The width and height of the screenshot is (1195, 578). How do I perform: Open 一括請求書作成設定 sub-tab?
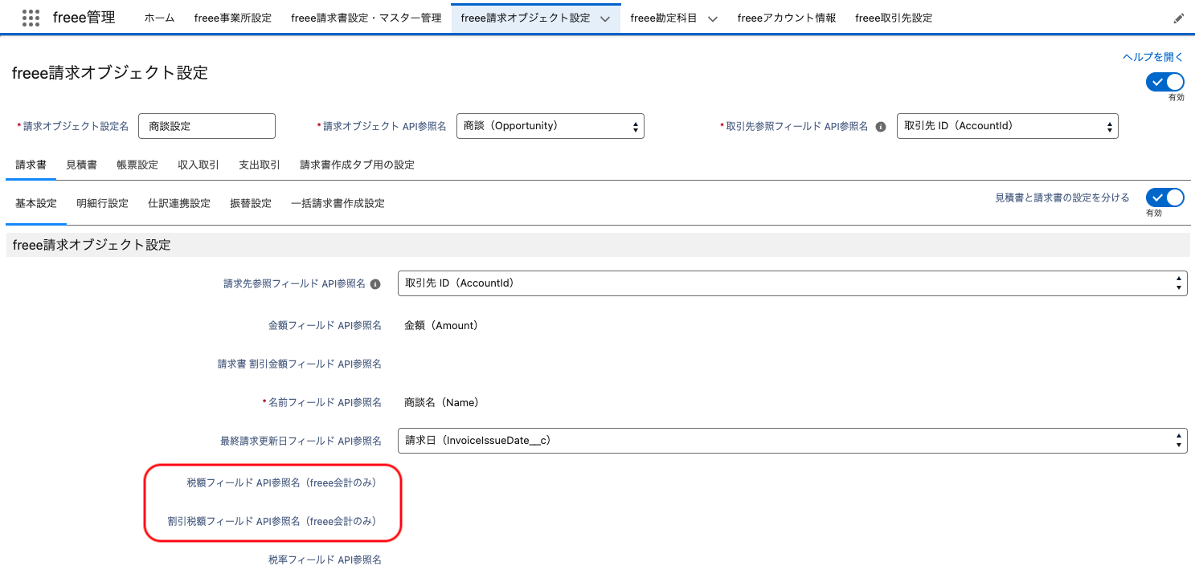338,203
